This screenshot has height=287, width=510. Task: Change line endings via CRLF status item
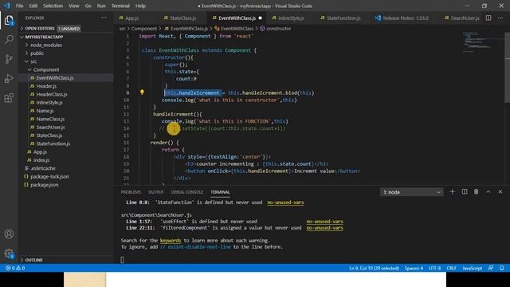point(452,268)
